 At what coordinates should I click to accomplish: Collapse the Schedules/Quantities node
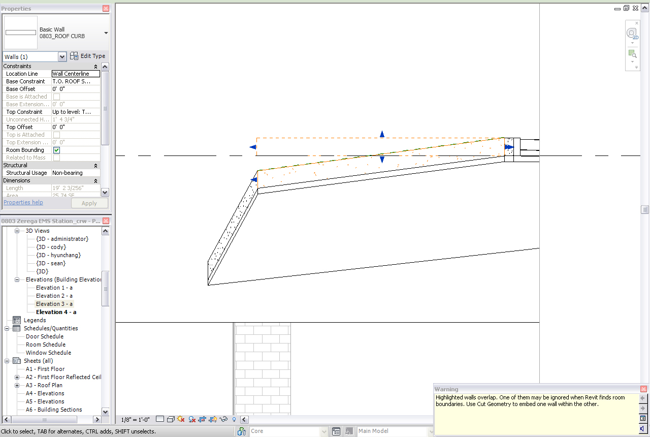click(x=7, y=328)
